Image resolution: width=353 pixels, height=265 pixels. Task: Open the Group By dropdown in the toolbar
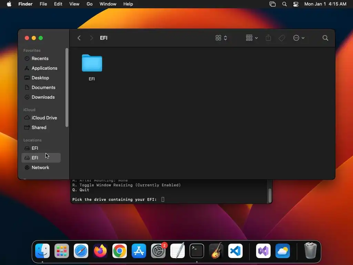pos(252,38)
